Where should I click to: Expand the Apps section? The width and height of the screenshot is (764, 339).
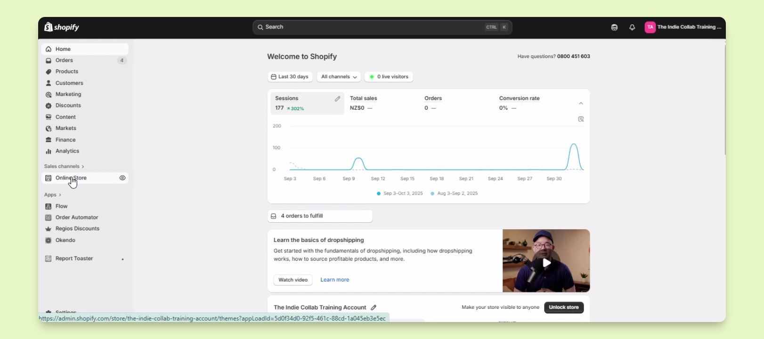53,195
